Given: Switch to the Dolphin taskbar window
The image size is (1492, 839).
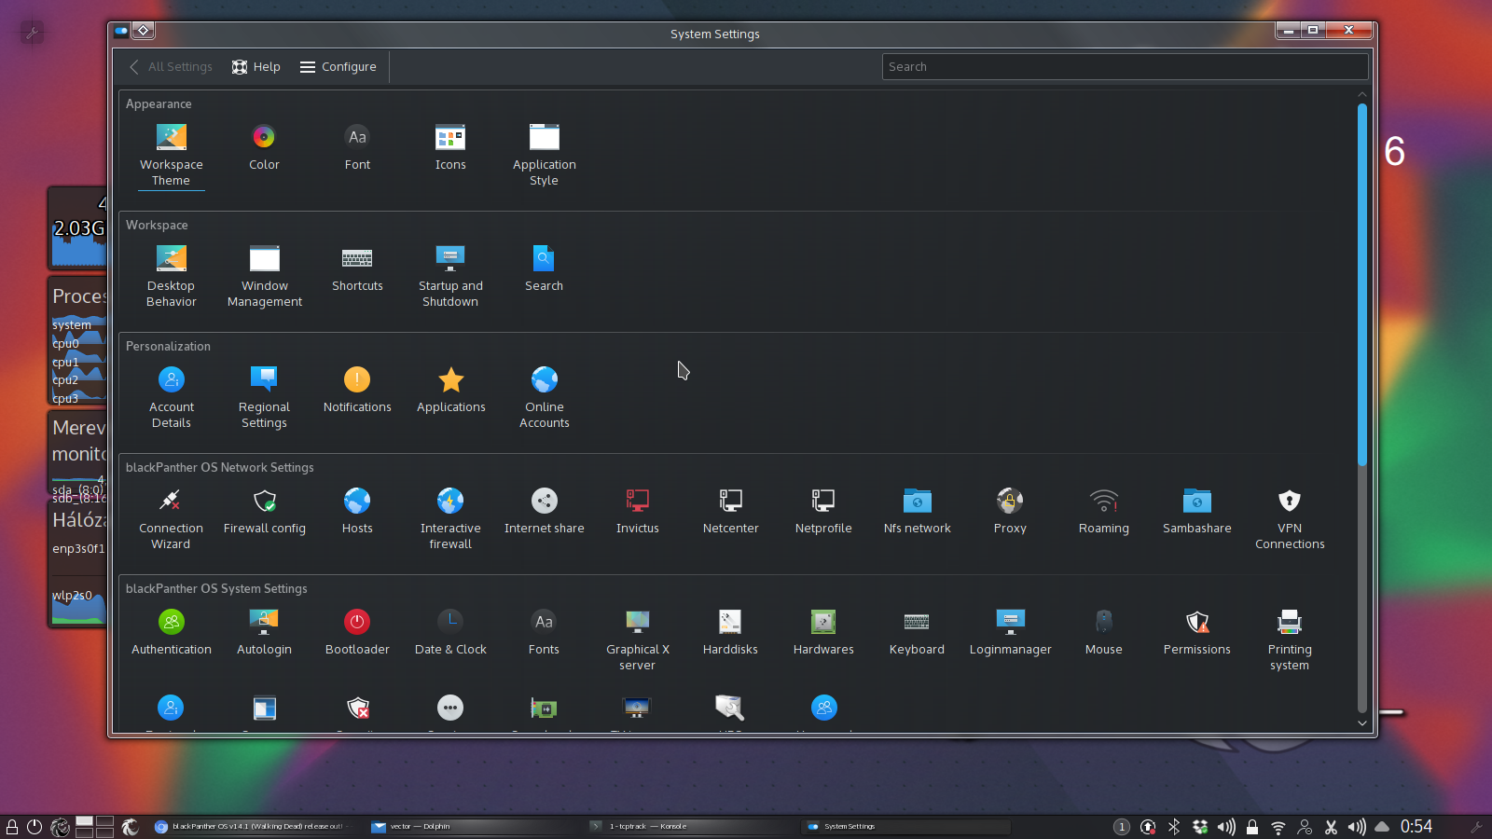Looking at the screenshot, I should tap(420, 826).
